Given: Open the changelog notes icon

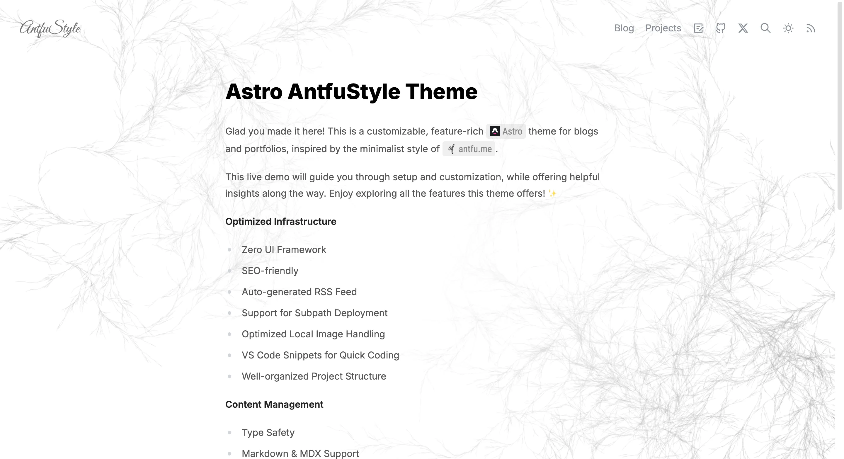Looking at the screenshot, I should click(x=698, y=28).
